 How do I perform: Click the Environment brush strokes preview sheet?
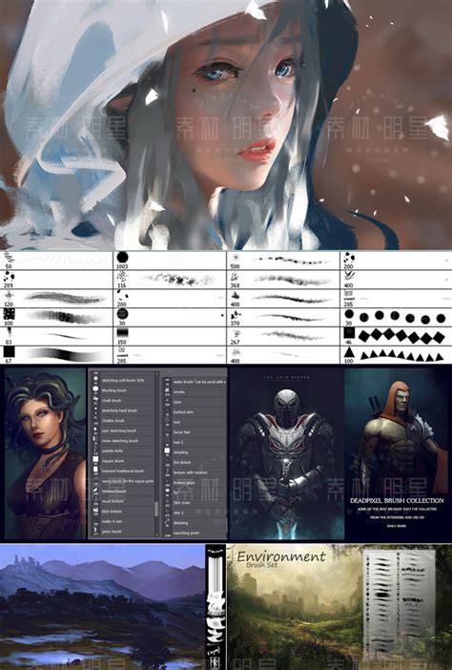pyautogui.click(x=399, y=602)
